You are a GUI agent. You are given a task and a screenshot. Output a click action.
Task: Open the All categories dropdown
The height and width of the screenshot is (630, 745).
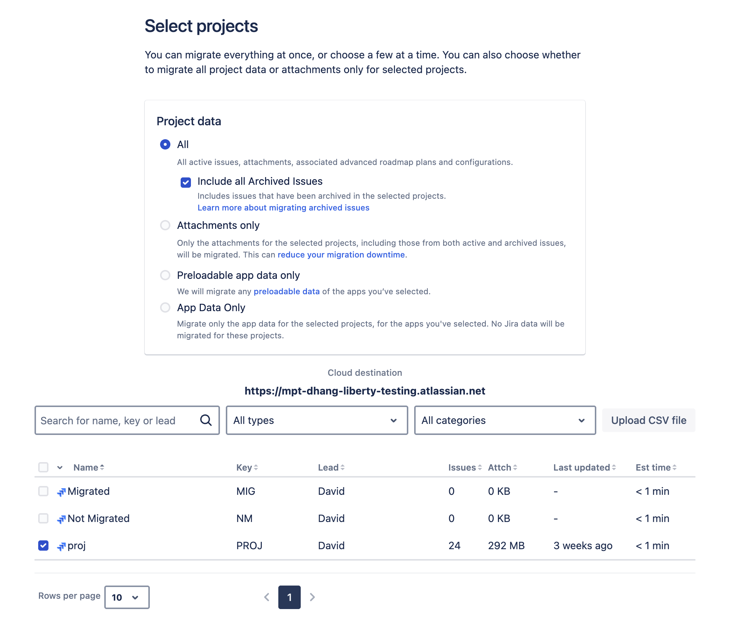pyautogui.click(x=505, y=420)
